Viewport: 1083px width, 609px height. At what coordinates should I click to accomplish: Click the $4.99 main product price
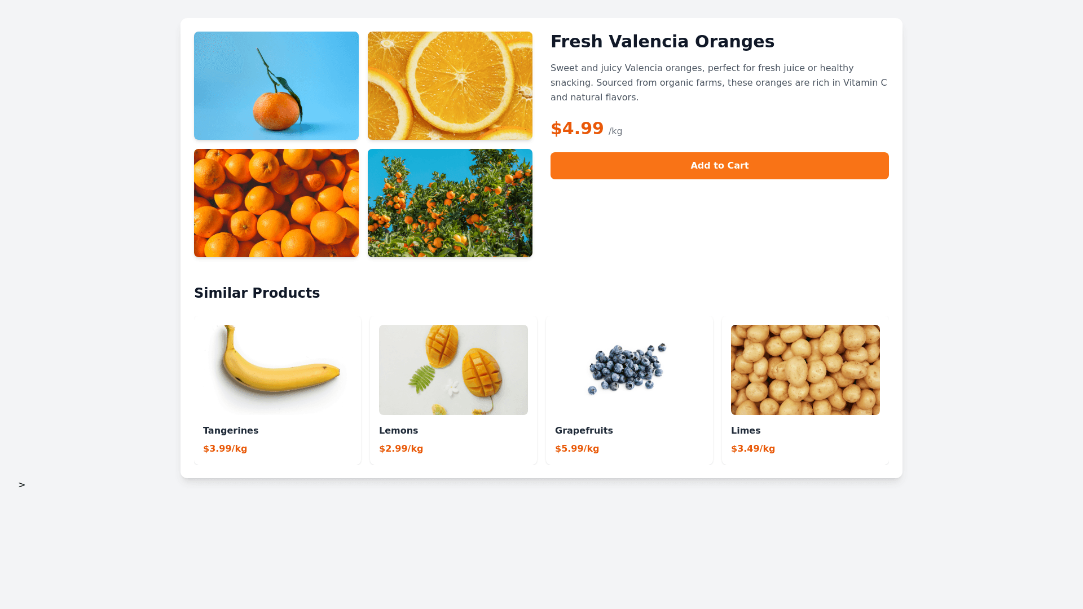(x=577, y=129)
